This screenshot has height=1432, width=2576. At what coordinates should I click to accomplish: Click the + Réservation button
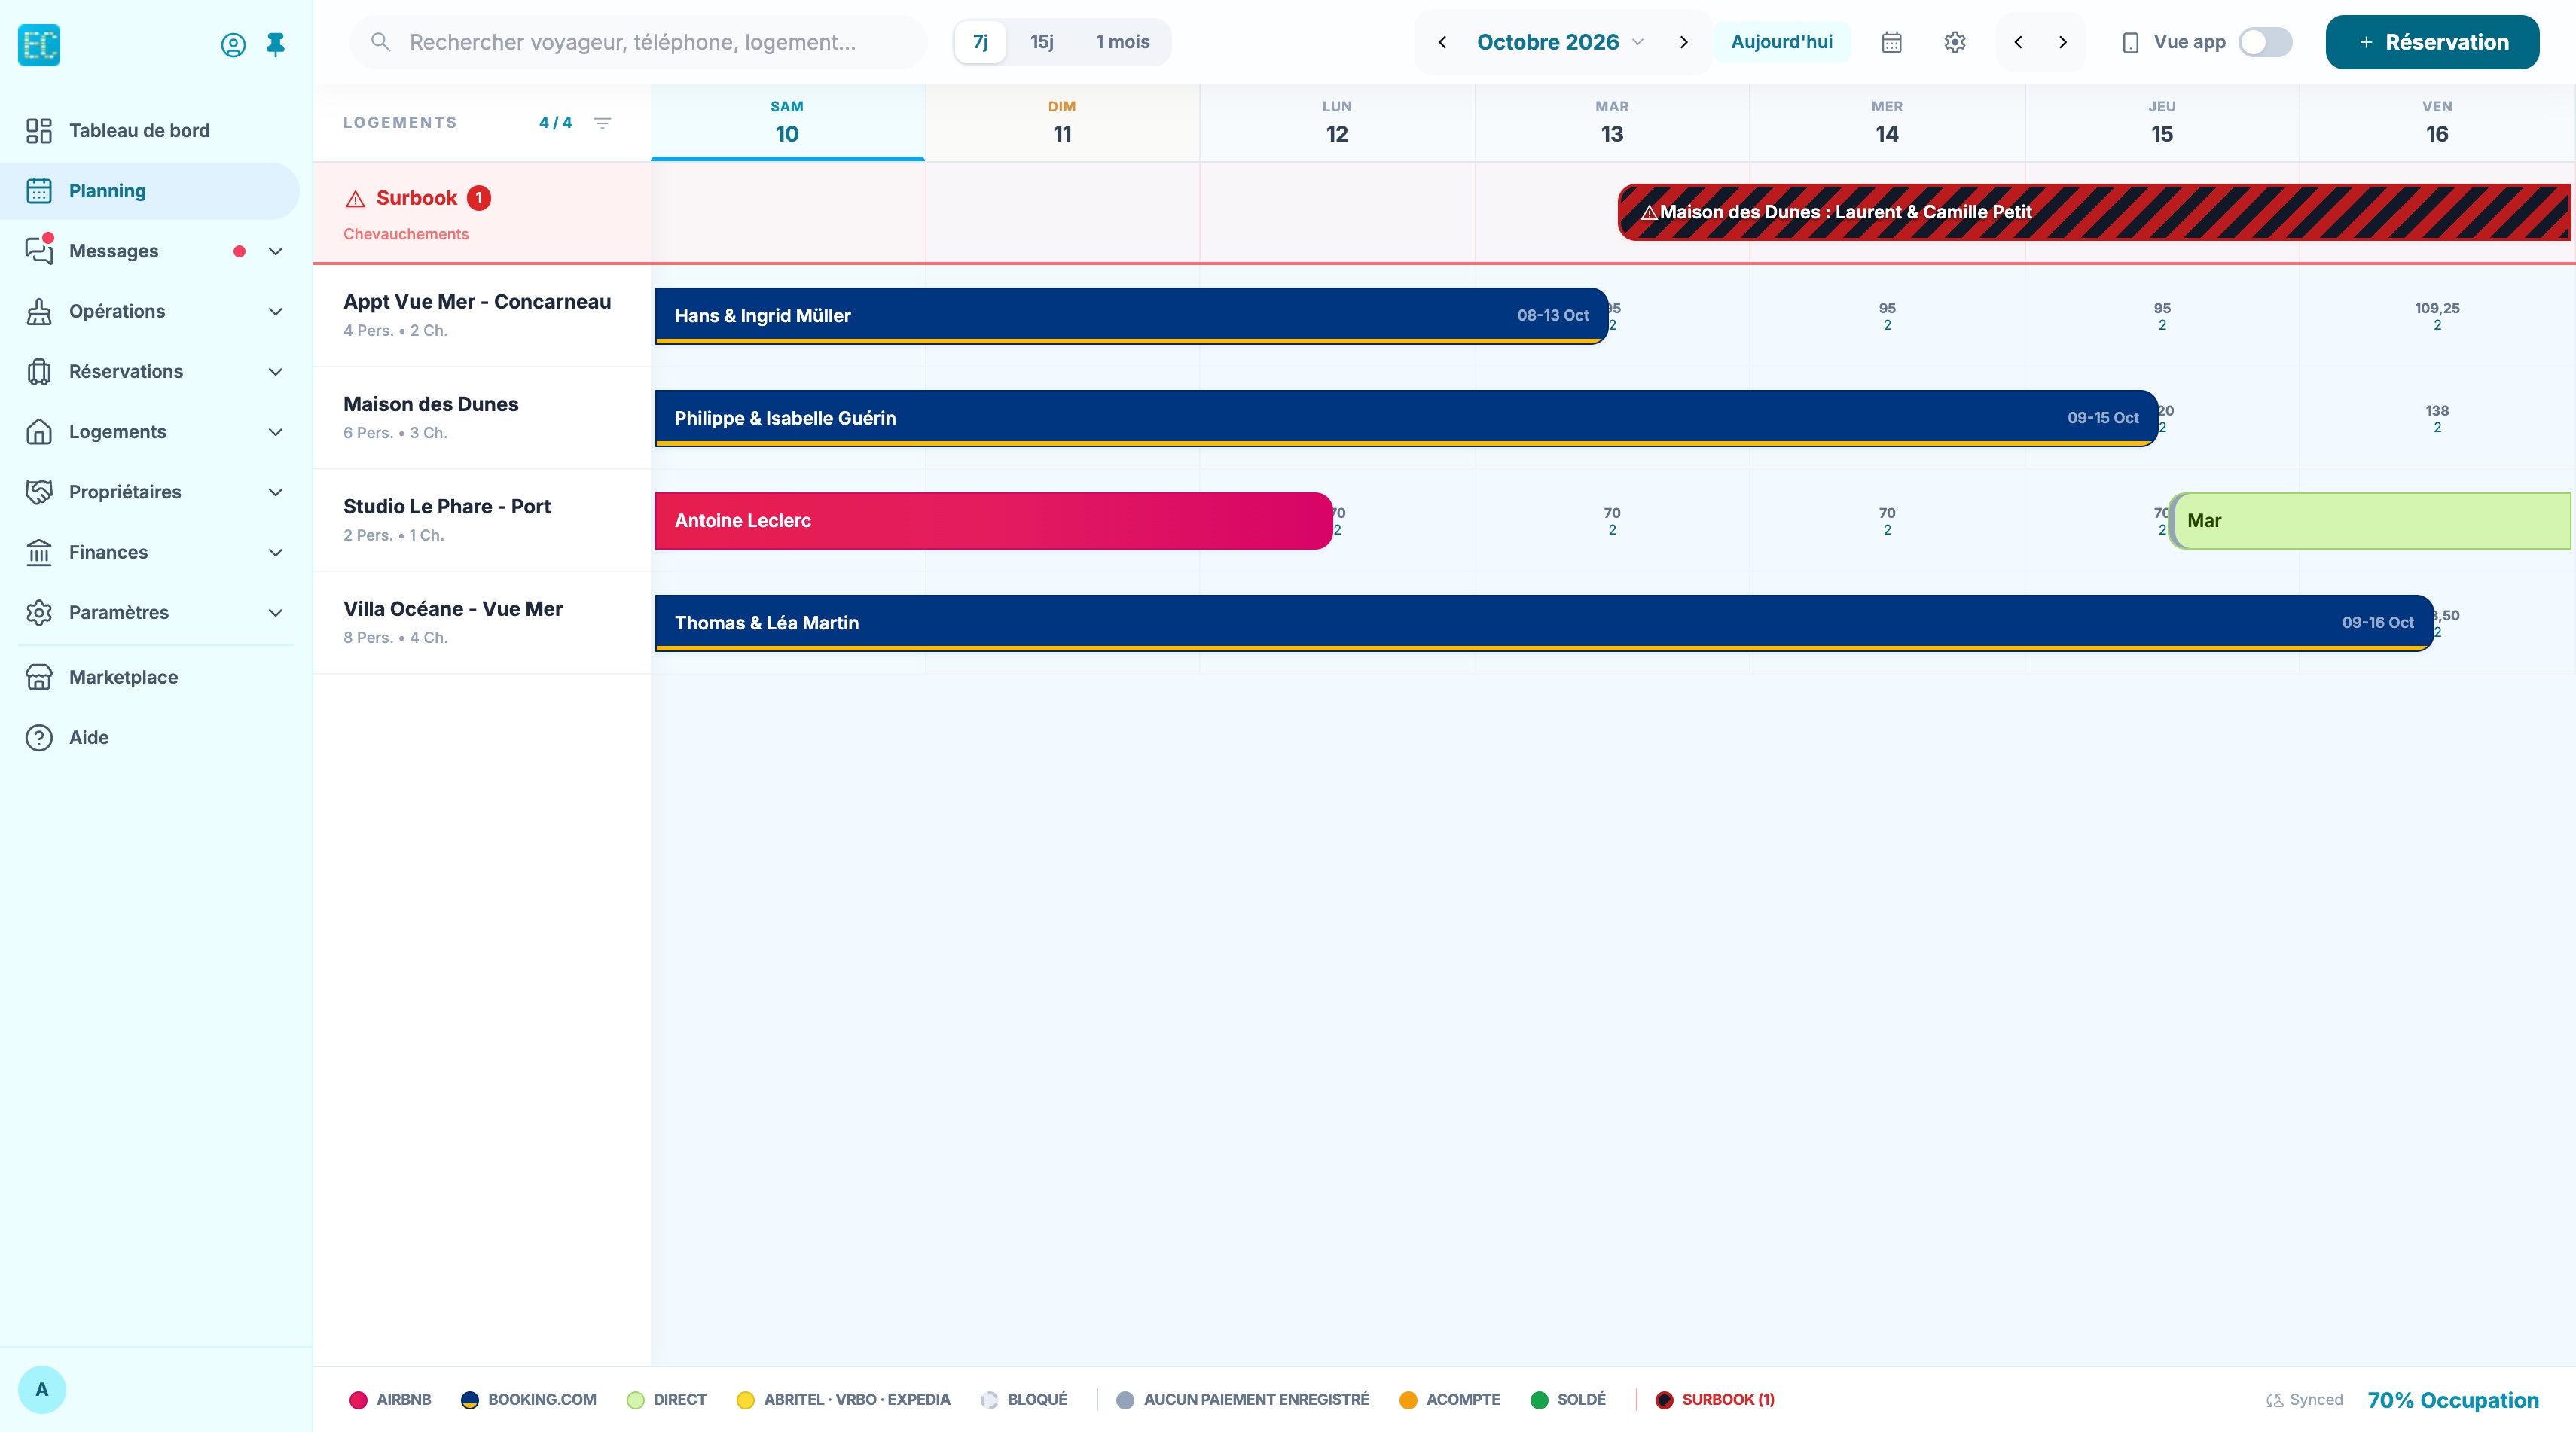tap(2432, 42)
